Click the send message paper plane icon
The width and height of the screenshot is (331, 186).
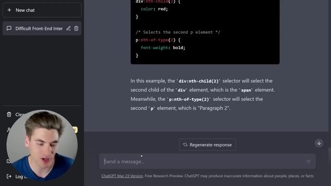click(308, 162)
